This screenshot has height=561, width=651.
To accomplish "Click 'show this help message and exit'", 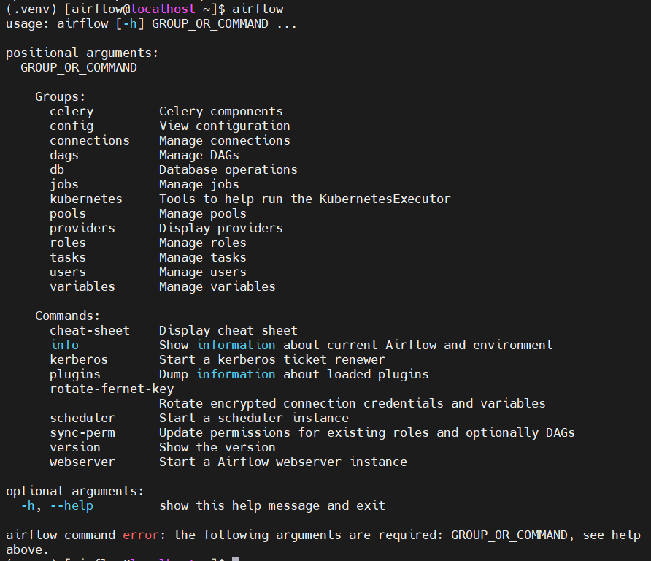I will tap(272, 506).
